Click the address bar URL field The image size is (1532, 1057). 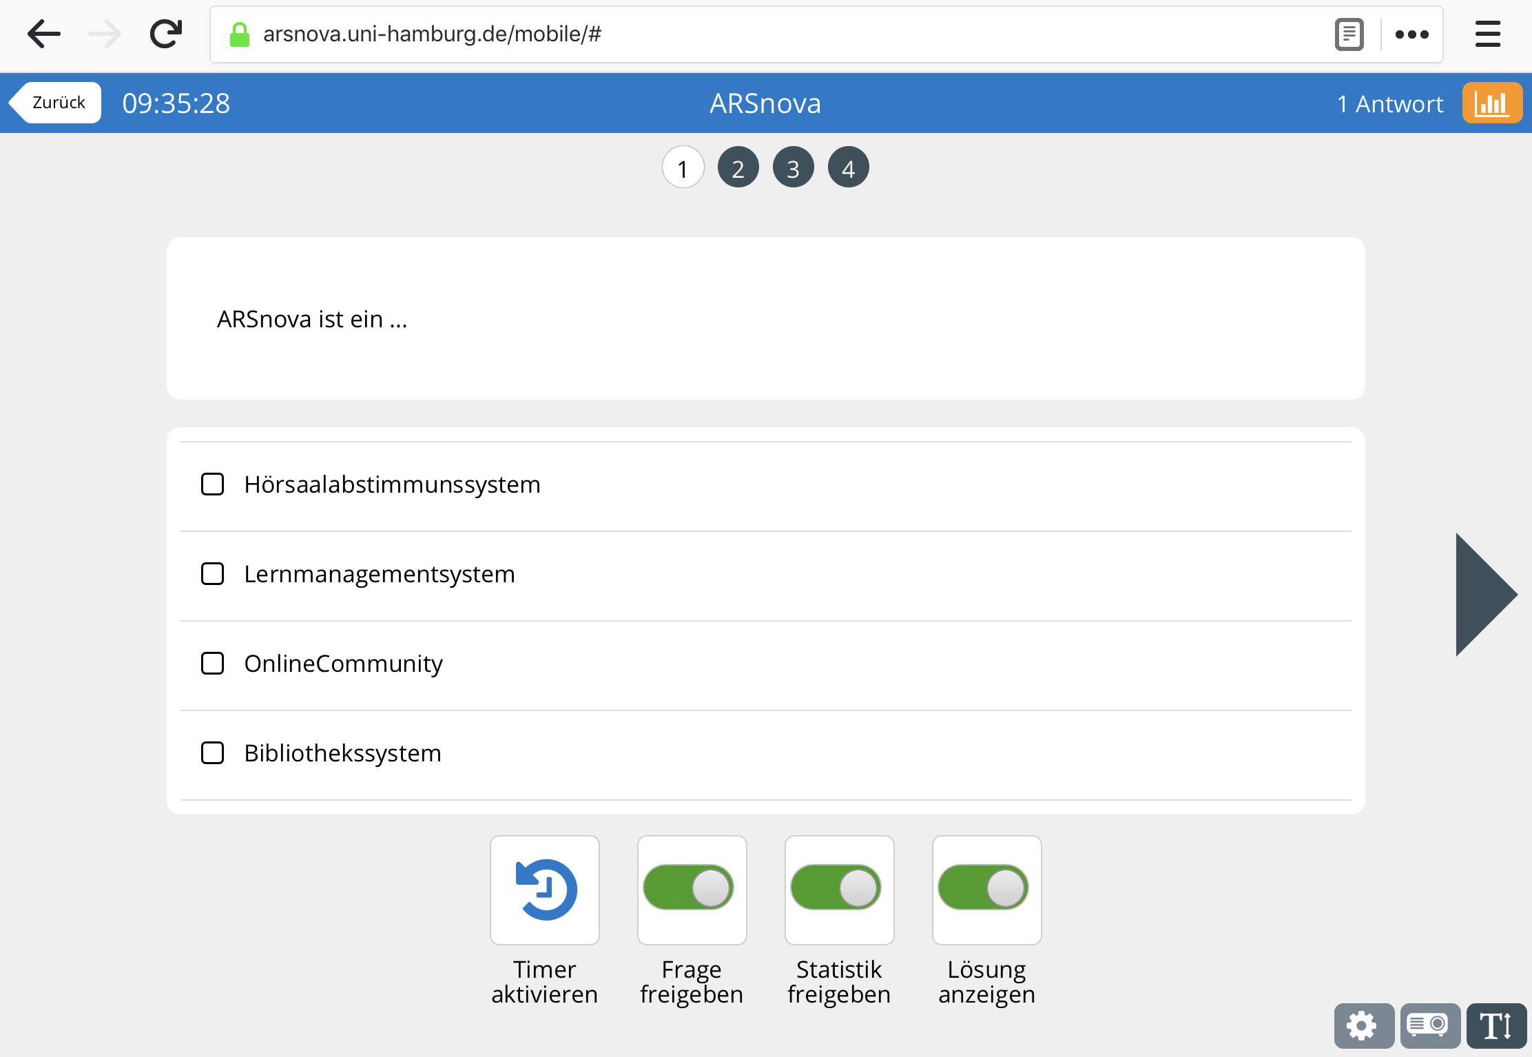[x=827, y=34]
